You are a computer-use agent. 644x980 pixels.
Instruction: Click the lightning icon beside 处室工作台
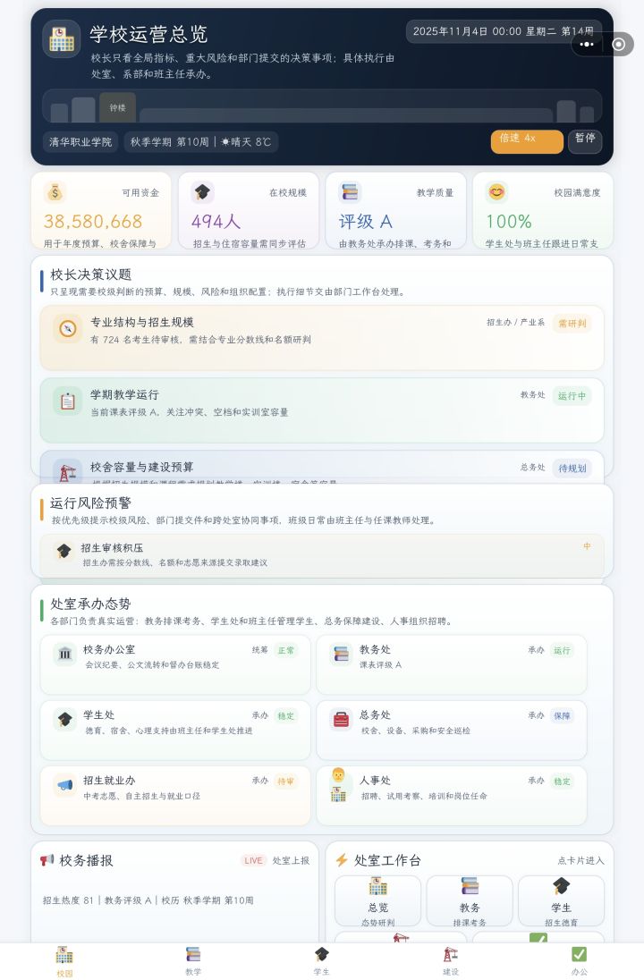pos(342,860)
